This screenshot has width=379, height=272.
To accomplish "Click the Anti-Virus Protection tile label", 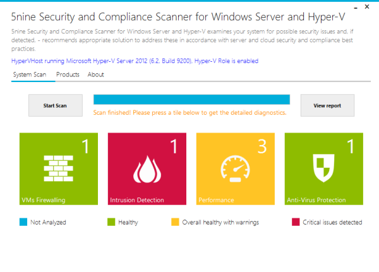I will click(316, 200).
